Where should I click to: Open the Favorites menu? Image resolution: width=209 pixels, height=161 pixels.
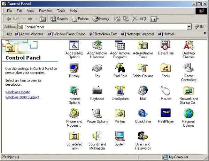(45, 11)
